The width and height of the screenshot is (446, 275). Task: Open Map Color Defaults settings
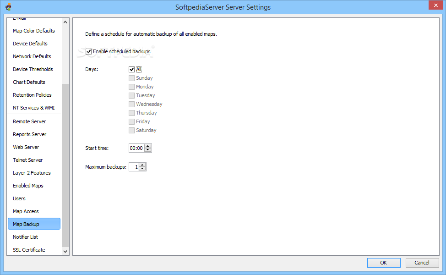(34, 31)
